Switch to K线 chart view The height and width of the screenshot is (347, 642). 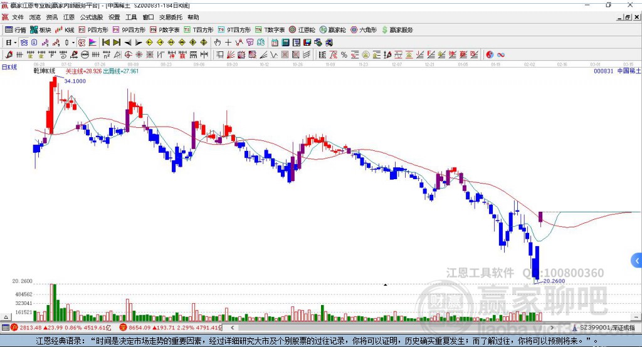65,30
